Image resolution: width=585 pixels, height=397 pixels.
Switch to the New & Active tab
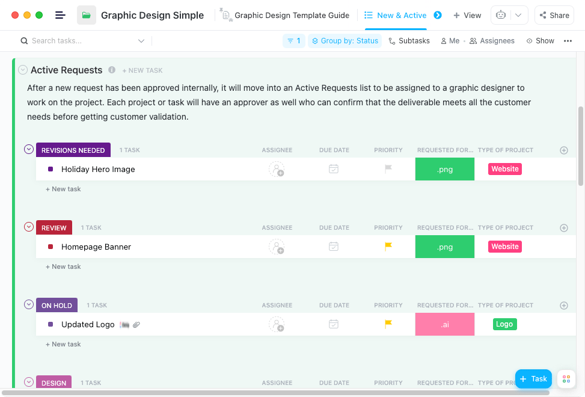coord(396,16)
